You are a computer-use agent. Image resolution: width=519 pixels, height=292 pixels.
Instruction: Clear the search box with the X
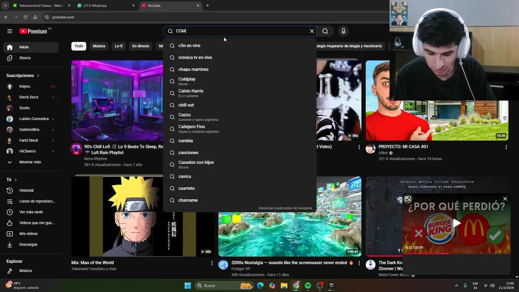[x=312, y=31]
